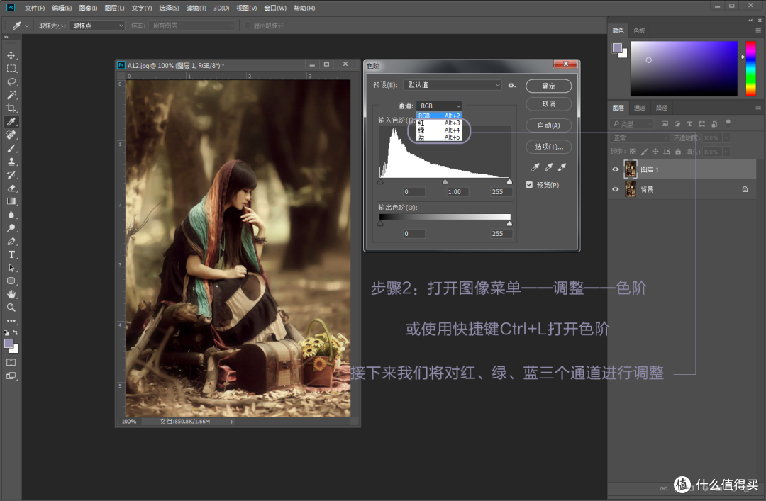The image size is (766, 501).
Task: Click the 自动(A) auto button
Action: coord(548,125)
